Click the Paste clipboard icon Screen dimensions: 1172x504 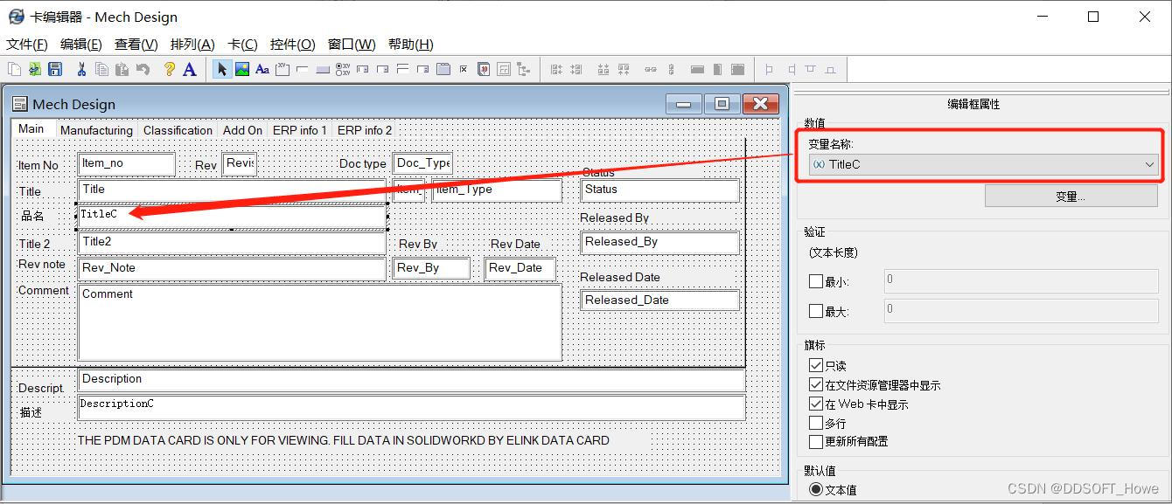(122, 69)
